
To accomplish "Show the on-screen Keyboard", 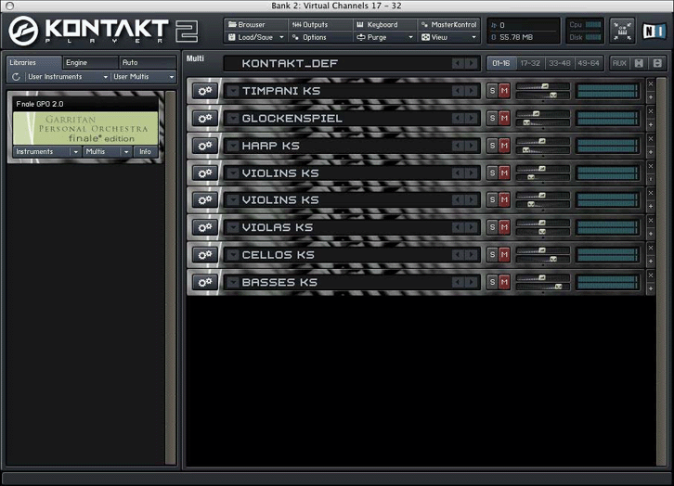I will pos(384,25).
